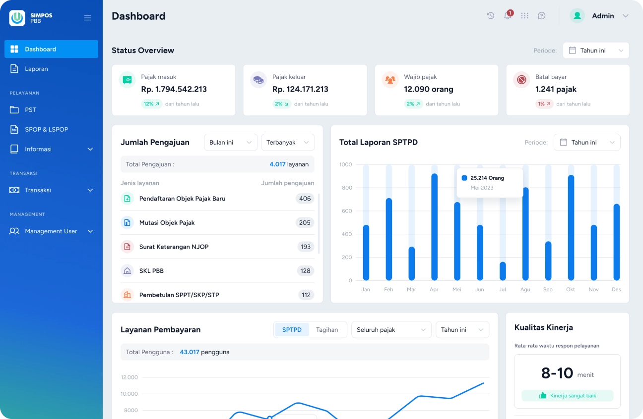Open Status Overview Tahun ini dropdown

(x=596, y=51)
